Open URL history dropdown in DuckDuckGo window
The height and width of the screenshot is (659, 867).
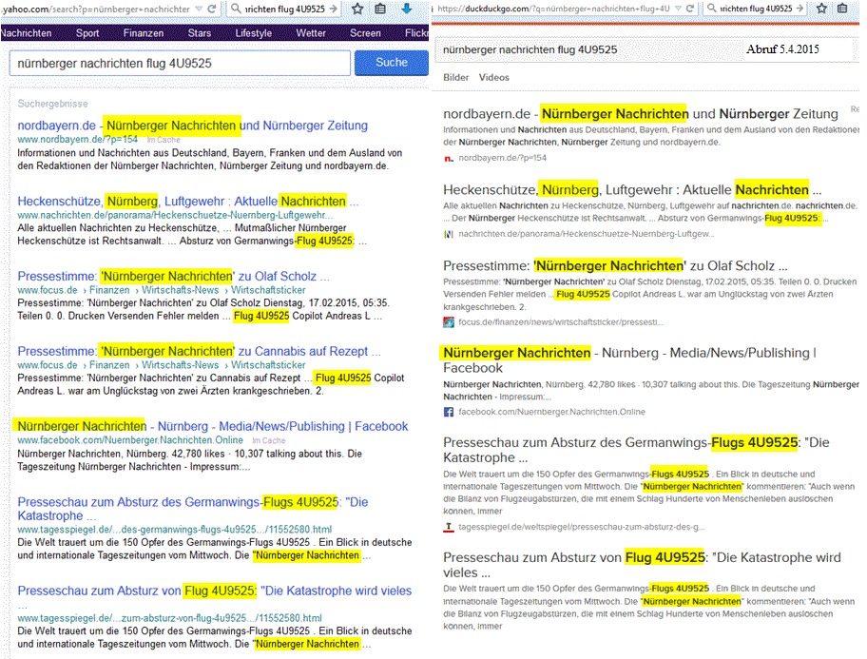678,9
